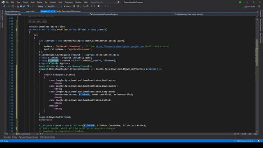Open the Solution Explorer side tab
Image resolution: width=263 pixels, height=148 pixels.
[x=261, y=25]
